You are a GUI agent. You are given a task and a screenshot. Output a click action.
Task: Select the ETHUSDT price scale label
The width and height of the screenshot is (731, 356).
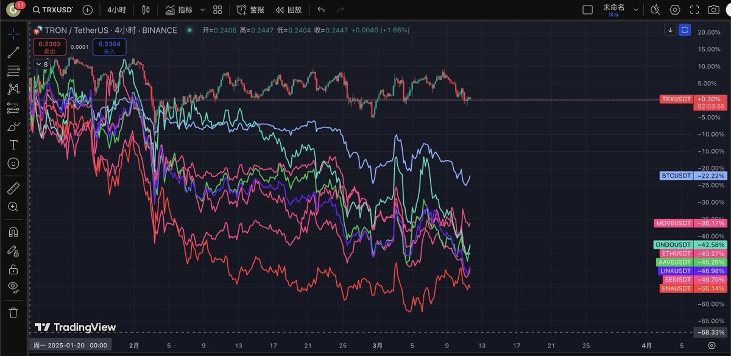(x=676, y=254)
